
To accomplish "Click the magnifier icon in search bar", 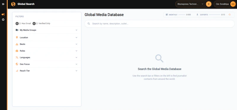I will pyautogui.click(x=89, y=24).
